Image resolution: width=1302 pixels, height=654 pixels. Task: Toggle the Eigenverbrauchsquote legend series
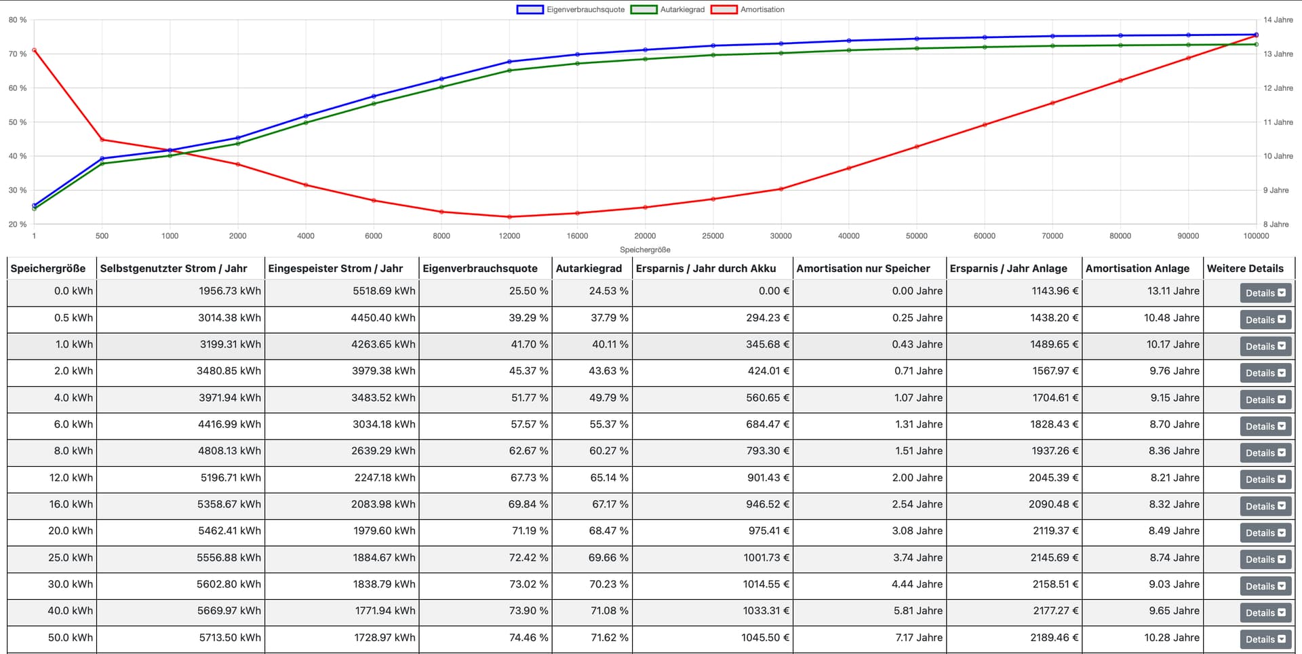point(585,9)
